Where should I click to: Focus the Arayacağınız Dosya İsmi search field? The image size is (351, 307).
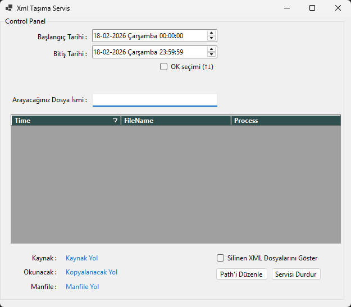click(154, 100)
